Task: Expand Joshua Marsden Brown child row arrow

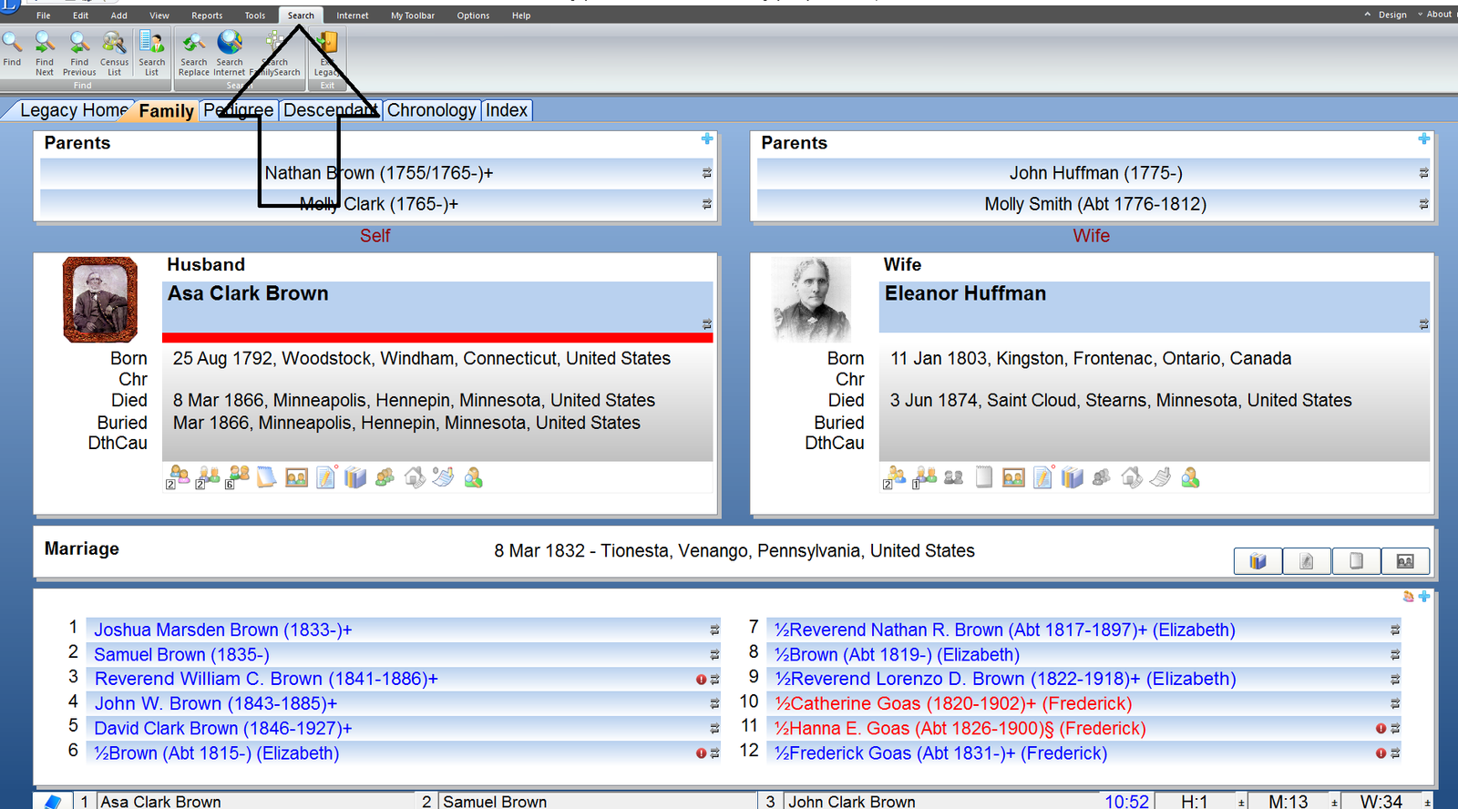Action: [x=714, y=630]
